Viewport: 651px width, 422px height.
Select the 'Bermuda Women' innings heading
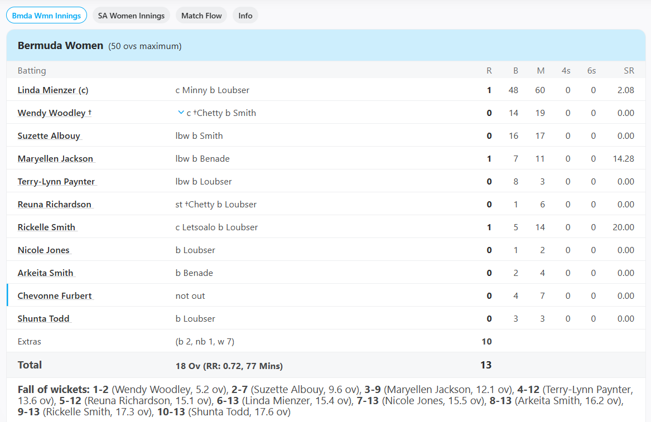[60, 45]
